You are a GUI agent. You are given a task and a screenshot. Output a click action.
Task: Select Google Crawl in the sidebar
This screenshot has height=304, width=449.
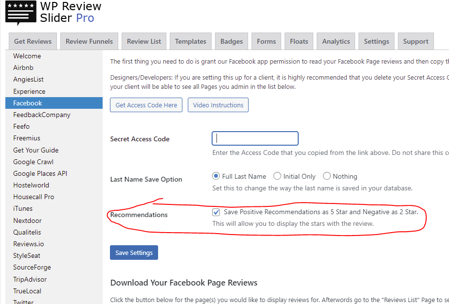coord(54,162)
